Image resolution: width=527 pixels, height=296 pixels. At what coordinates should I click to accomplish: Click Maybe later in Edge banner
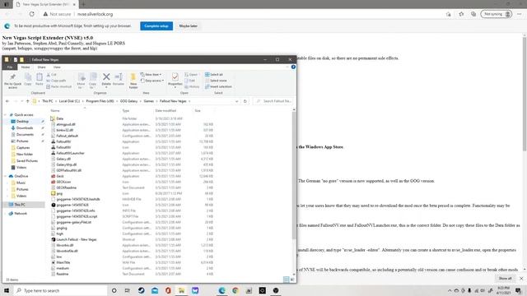pyautogui.click(x=188, y=25)
